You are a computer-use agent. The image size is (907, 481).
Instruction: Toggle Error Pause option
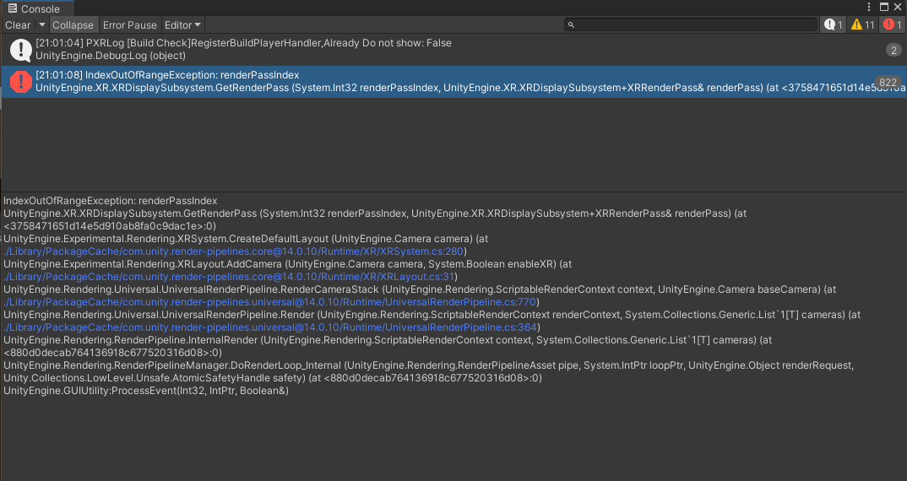[x=129, y=24]
